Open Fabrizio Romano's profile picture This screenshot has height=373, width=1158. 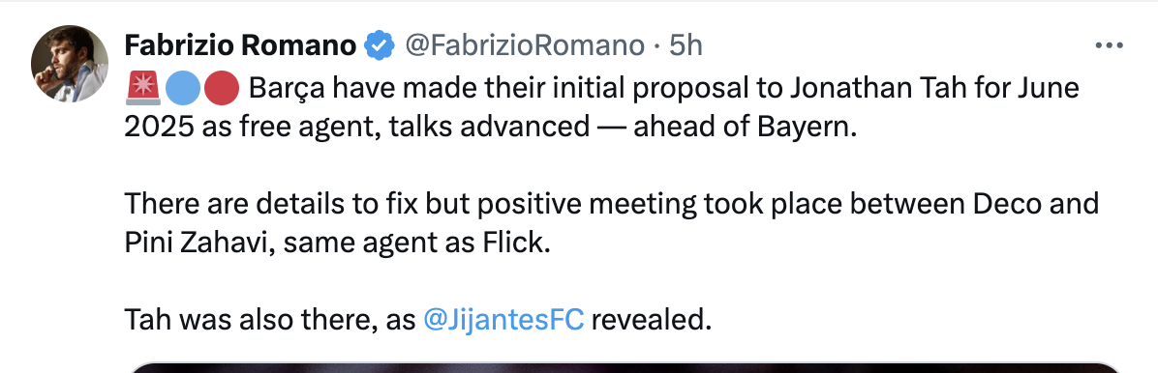coord(70,64)
